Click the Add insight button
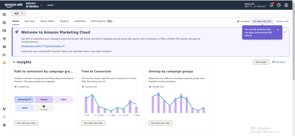Screen dimensions: 295x136 coord(261,62)
